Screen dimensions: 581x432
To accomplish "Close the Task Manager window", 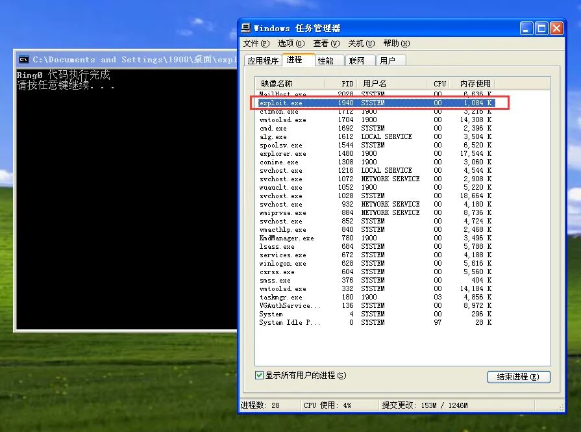I will tap(556, 28).
